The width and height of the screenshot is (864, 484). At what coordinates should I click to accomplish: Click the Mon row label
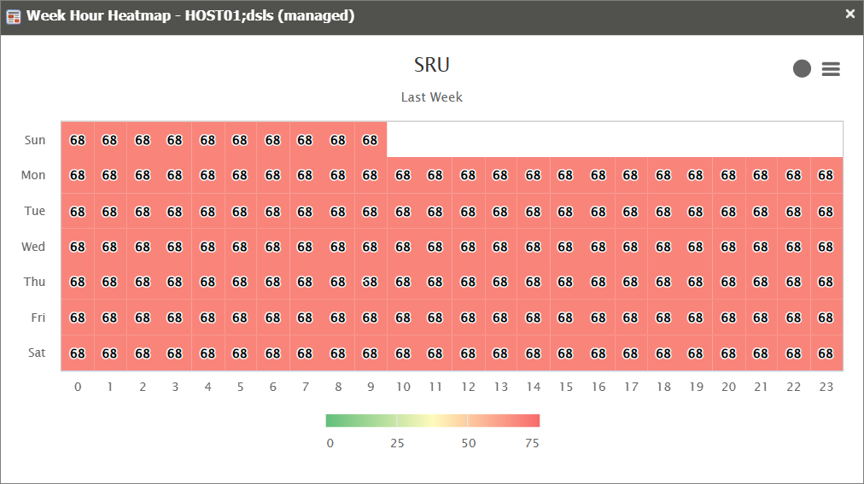[33, 175]
